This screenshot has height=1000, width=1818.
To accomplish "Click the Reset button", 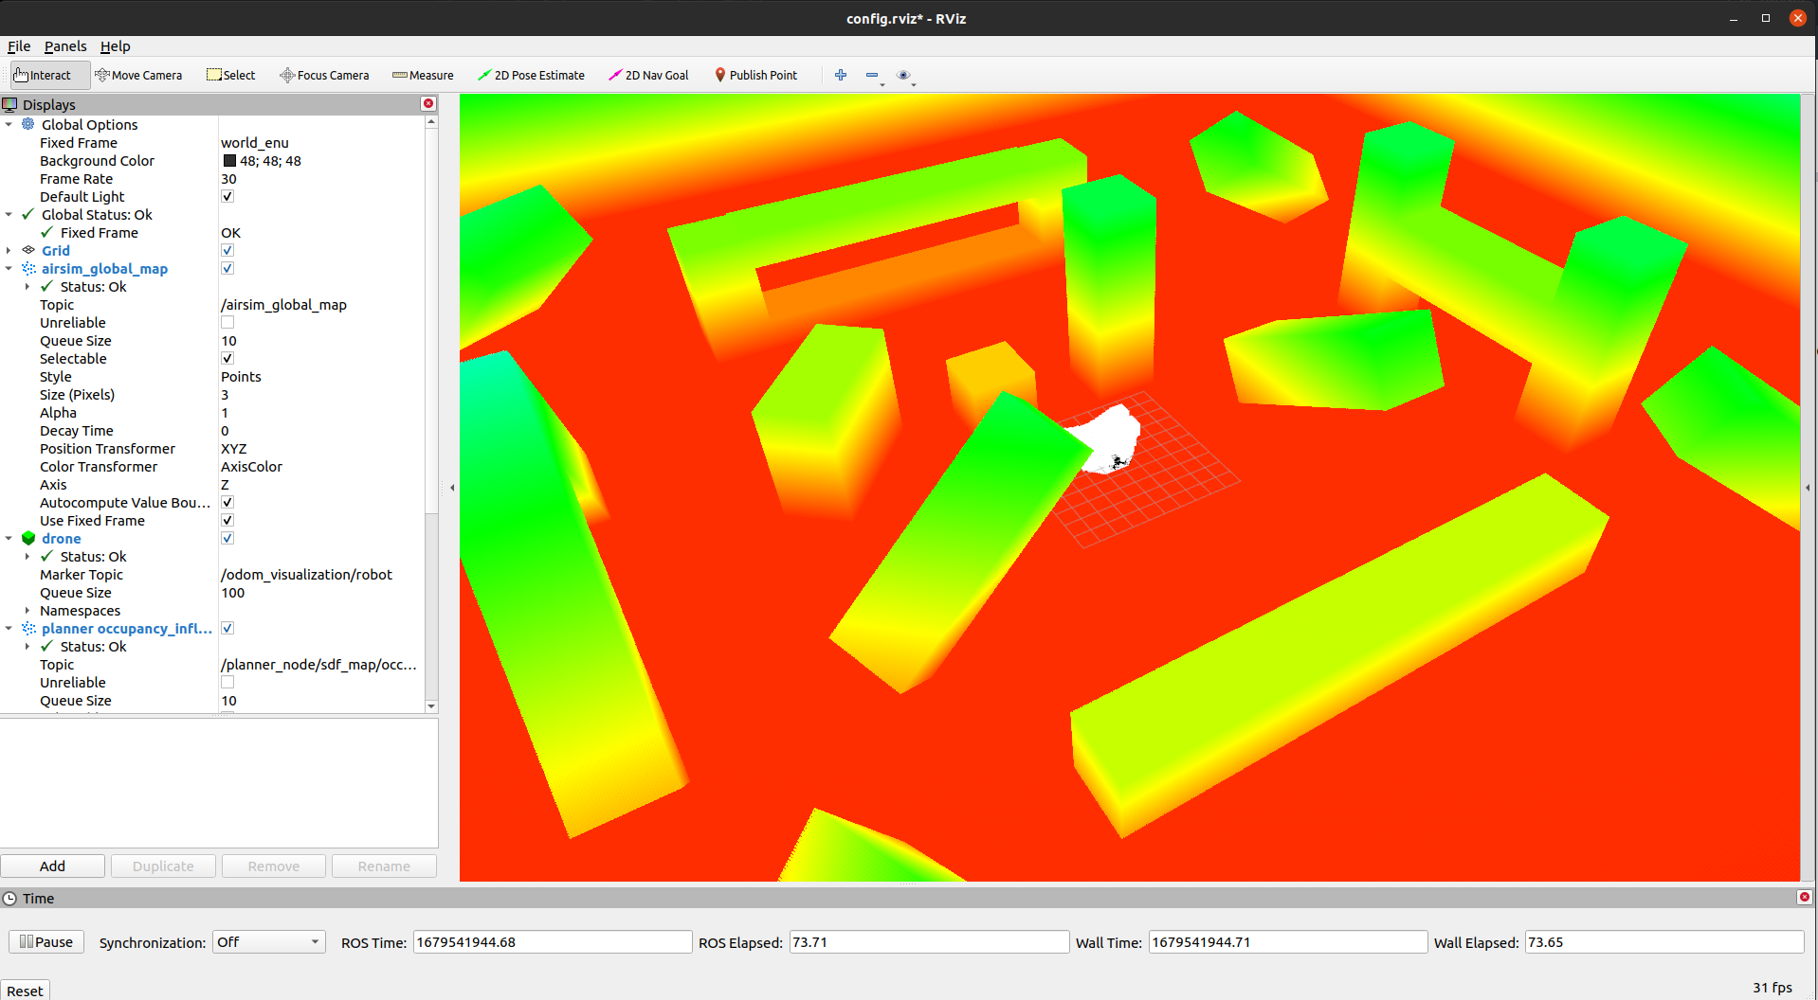I will click(25, 990).
